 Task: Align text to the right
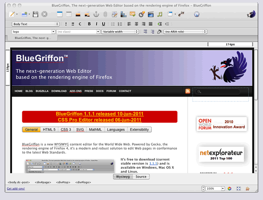coord(143,24)
